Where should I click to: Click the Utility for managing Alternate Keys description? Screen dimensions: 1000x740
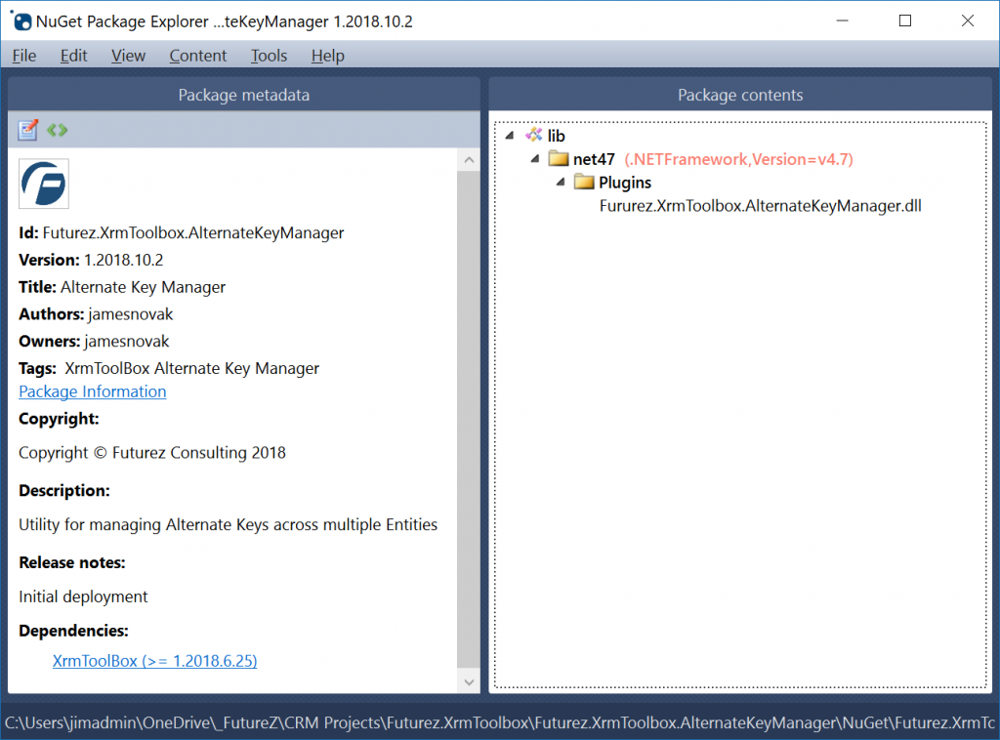[229, 524]
